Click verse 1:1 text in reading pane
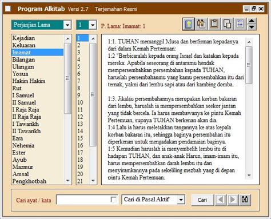Image resolution: width=271 pixels, height=219 pixels. (x=173, y=45)
